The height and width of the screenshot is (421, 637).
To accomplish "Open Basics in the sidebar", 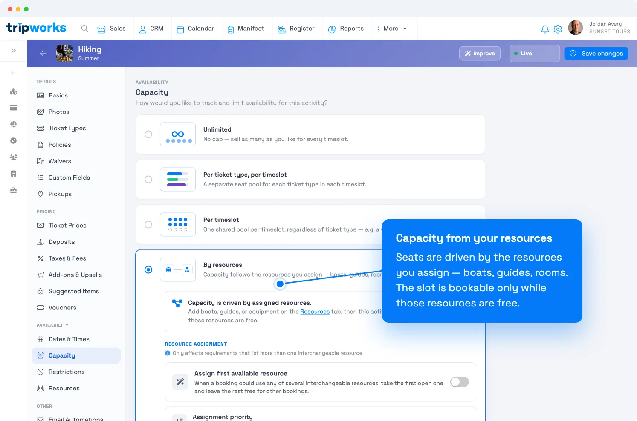I will tap(76, 96).
